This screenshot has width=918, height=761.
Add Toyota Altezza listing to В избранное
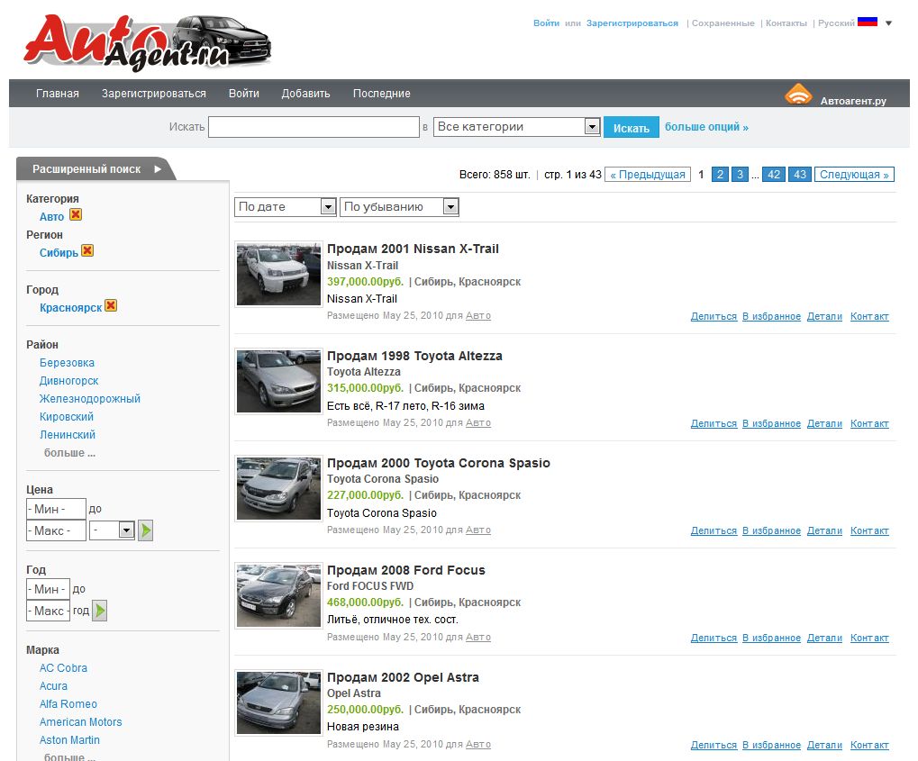(x=772, y=423)
